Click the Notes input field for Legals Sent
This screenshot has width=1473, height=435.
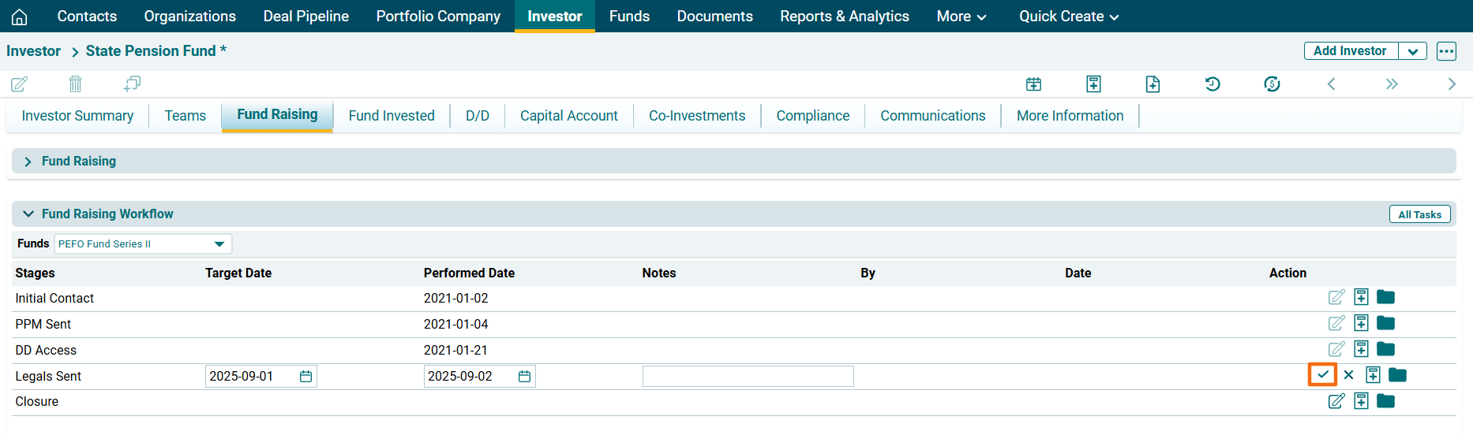point(748,377)
